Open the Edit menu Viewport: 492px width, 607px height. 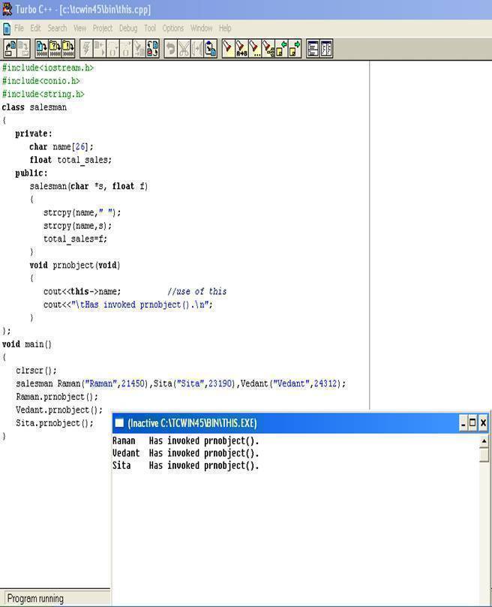click(35, 29)
